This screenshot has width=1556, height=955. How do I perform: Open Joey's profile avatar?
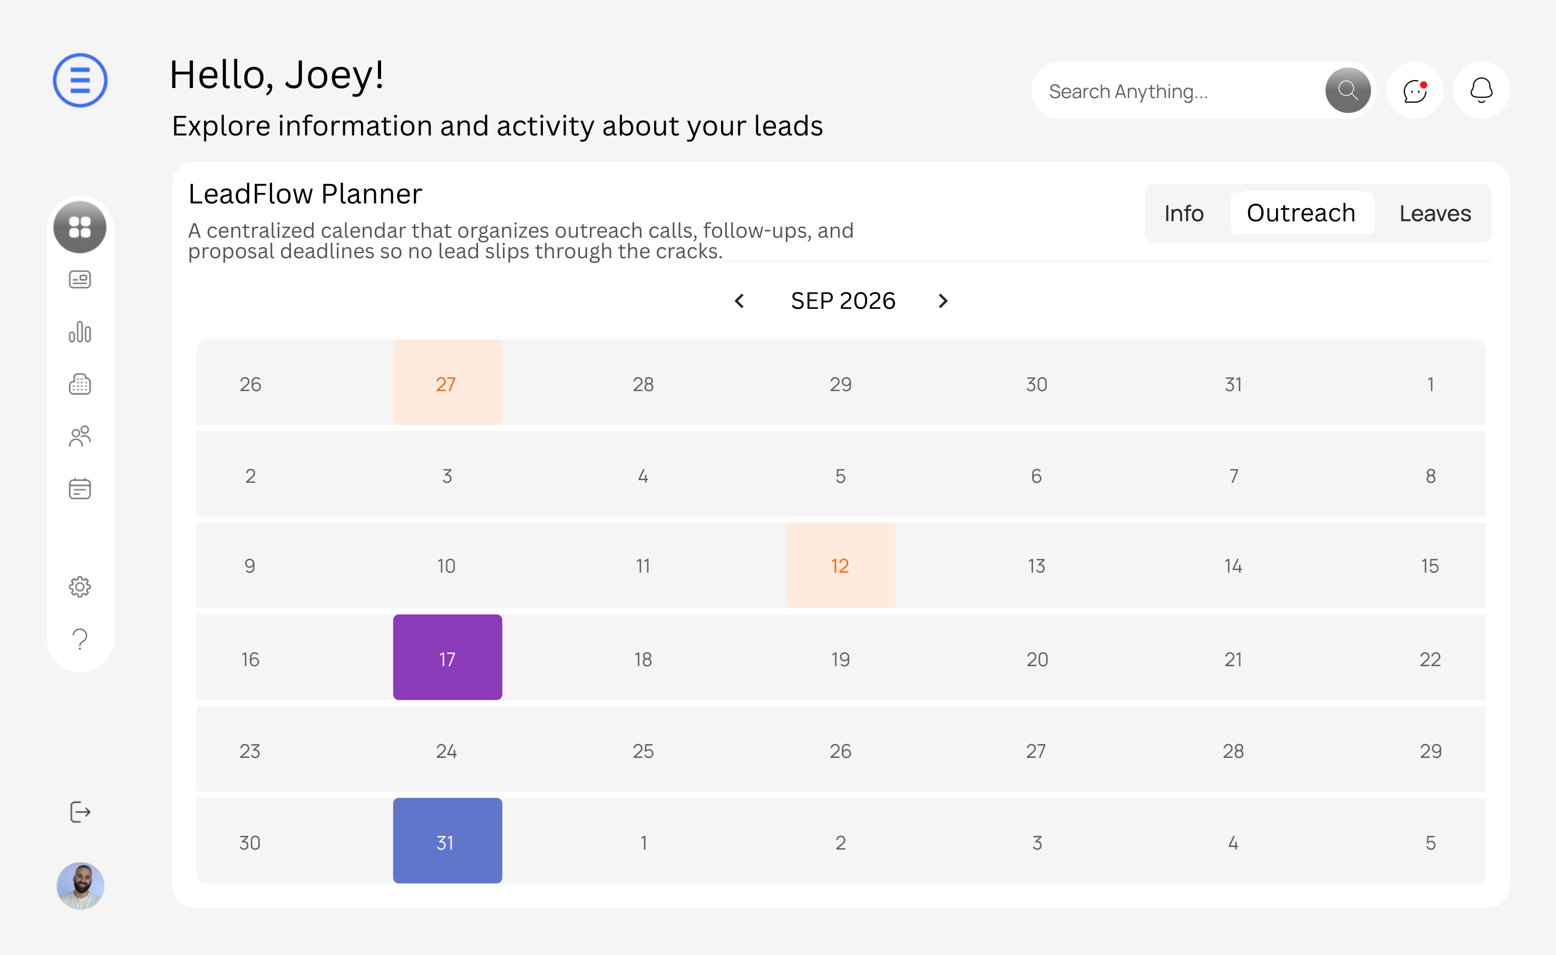(80, 885)
